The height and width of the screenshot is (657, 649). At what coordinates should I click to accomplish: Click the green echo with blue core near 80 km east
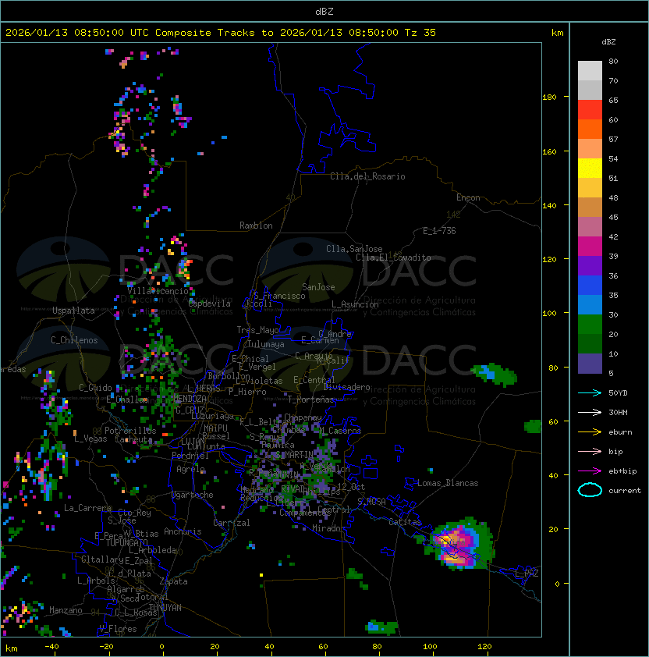494,375
